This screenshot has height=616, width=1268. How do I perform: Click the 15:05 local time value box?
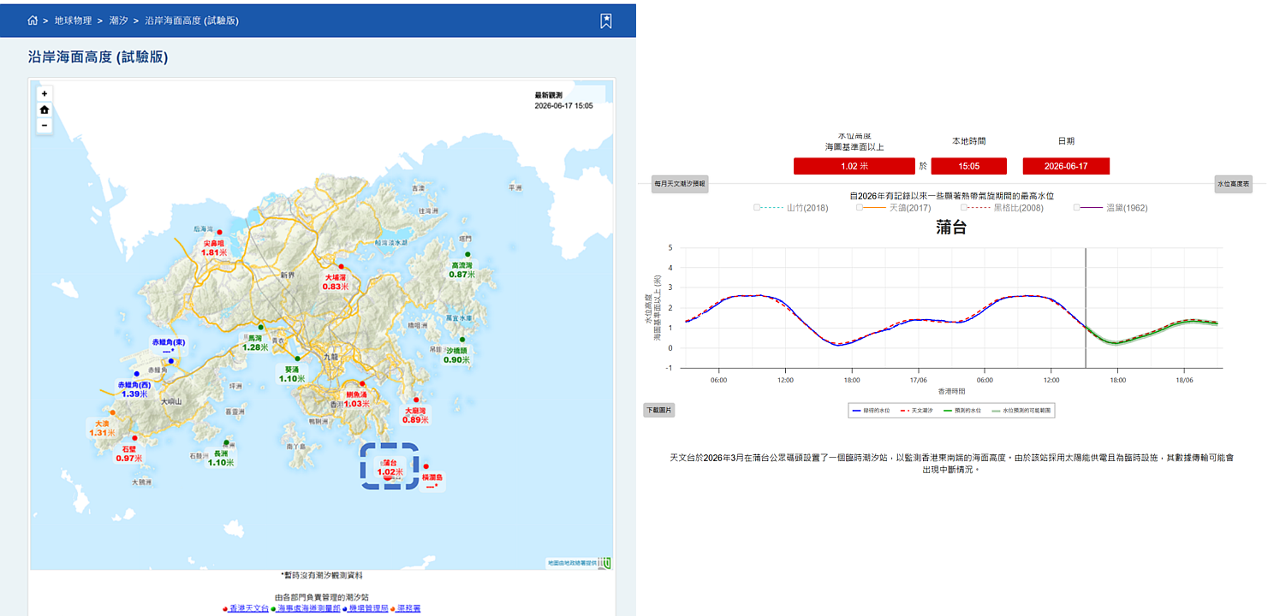click(969, 166)
